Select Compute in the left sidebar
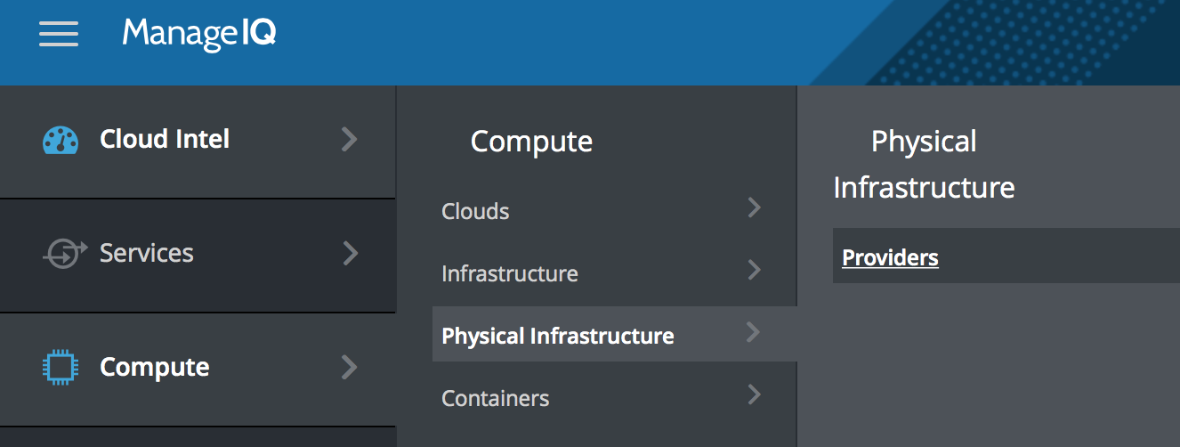This screenshot has width=1180, height=447. coord(198,368)
